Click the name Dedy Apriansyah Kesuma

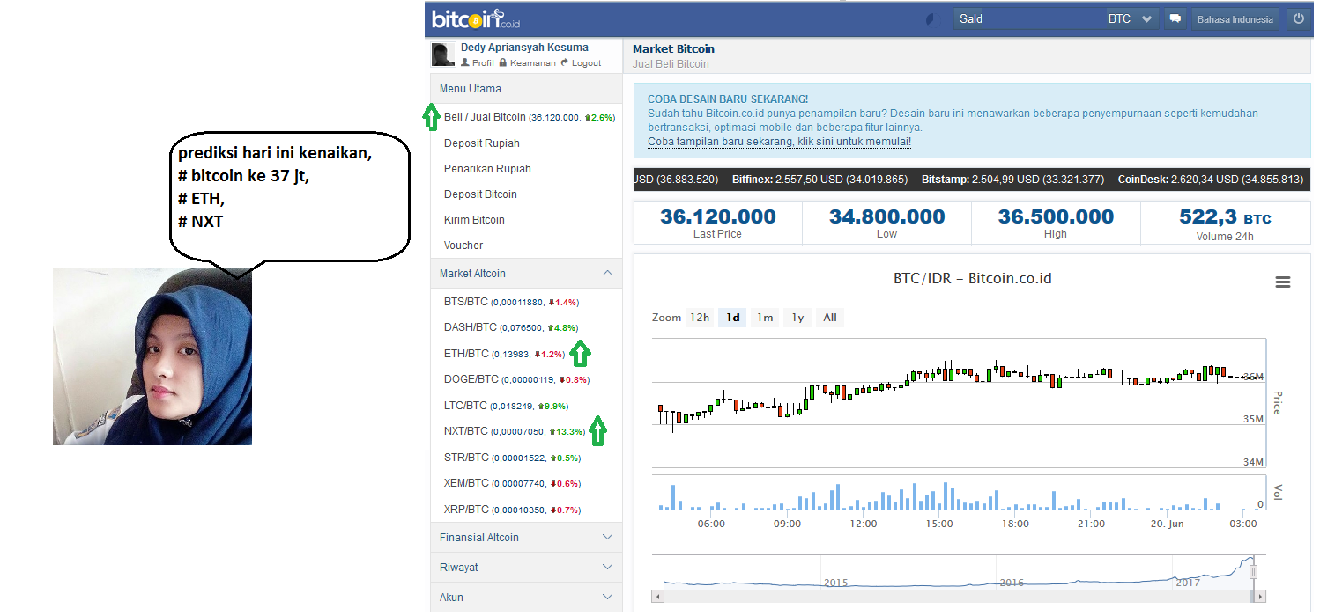(524, 48)
